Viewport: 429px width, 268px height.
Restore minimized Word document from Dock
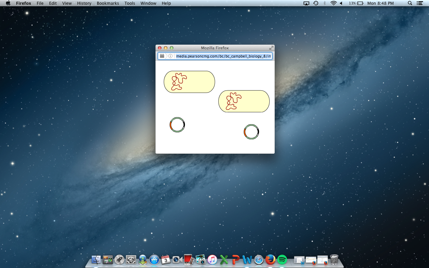pos(299,260)
